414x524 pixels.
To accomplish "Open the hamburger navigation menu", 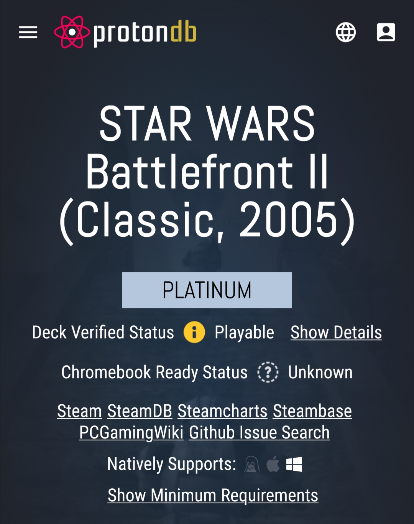I will (28, 32).
